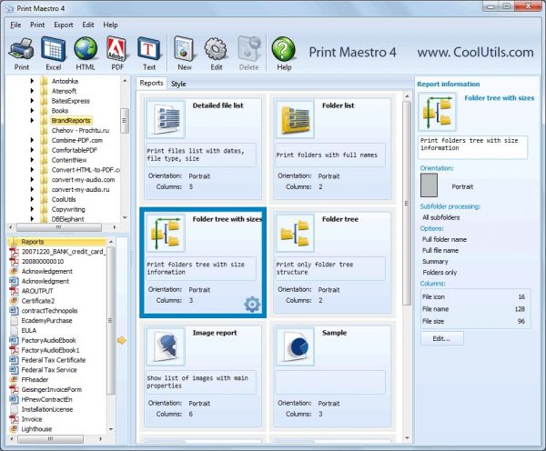This screenshot has width=546, height=451.
Task: Expand the Antoshka folder tree arrow
Action: coord(33,81)
